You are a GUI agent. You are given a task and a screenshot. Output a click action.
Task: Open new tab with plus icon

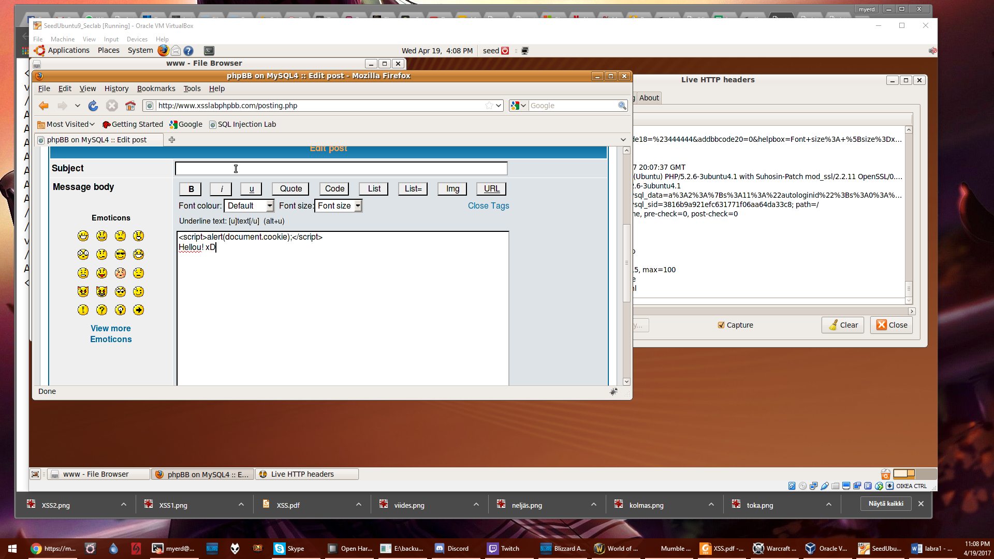[172, 140]
